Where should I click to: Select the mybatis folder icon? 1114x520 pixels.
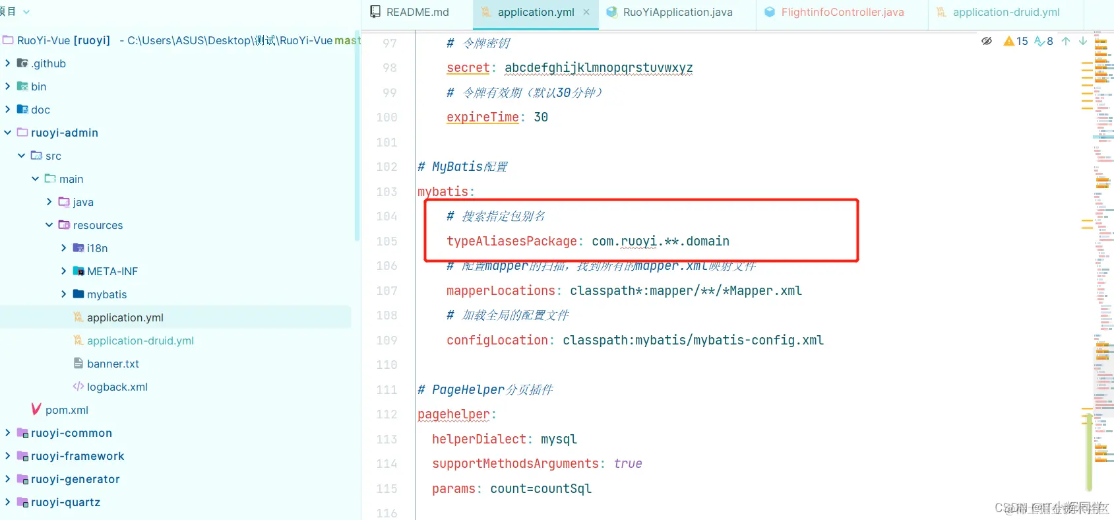[x=78, y=294]
